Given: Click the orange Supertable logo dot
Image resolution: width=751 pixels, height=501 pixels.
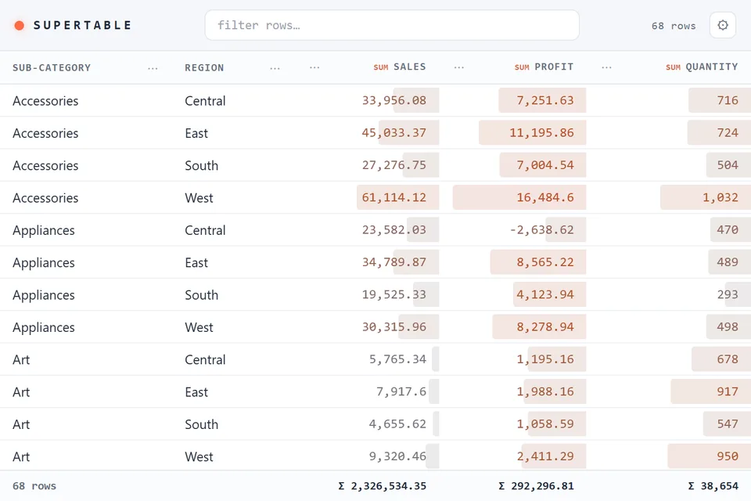Looking at the screenshot, I should tap(19, 25).
